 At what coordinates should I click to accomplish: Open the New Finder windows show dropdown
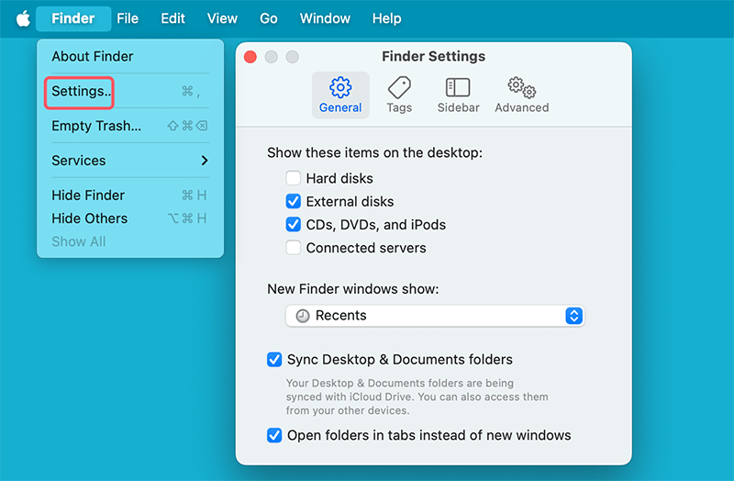(435, 316)
